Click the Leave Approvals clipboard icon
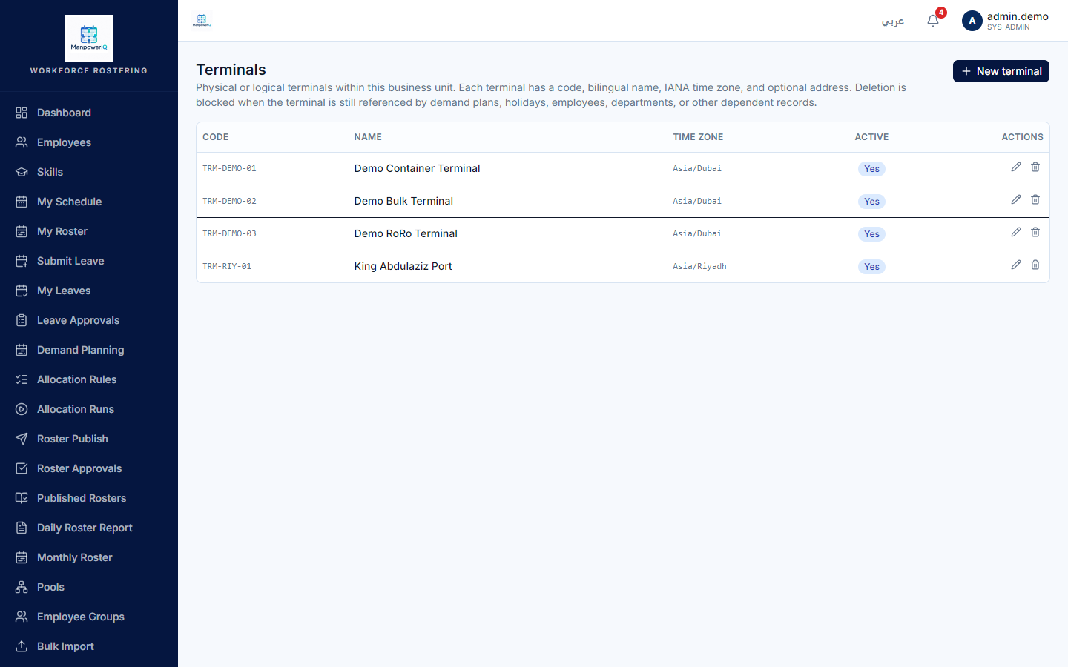The image size is (1068, 667). click(22, 320)
